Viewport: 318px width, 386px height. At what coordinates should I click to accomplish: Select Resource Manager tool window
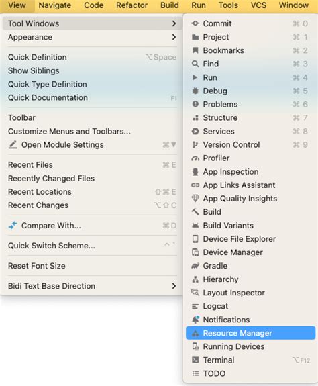[x=251, y=333]
